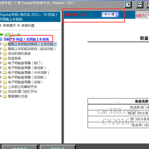Viewport: 149px width, 149px height.
Task: Expand 发动机停机系统 tree node
Action: (0, 53)
